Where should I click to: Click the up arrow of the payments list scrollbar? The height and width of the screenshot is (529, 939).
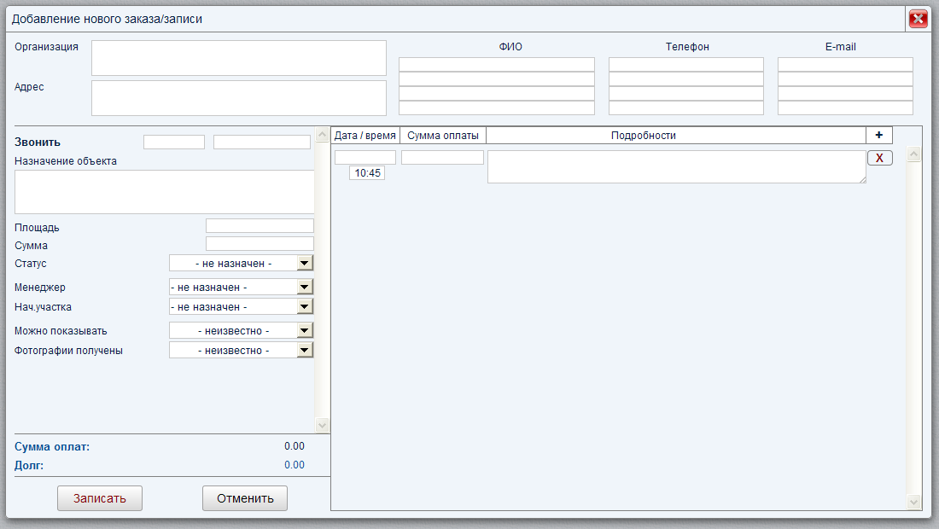914,154
